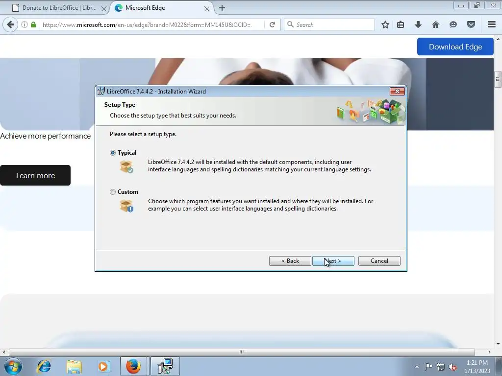
Task: Show site information icon
Action: [x=25, y=24]
